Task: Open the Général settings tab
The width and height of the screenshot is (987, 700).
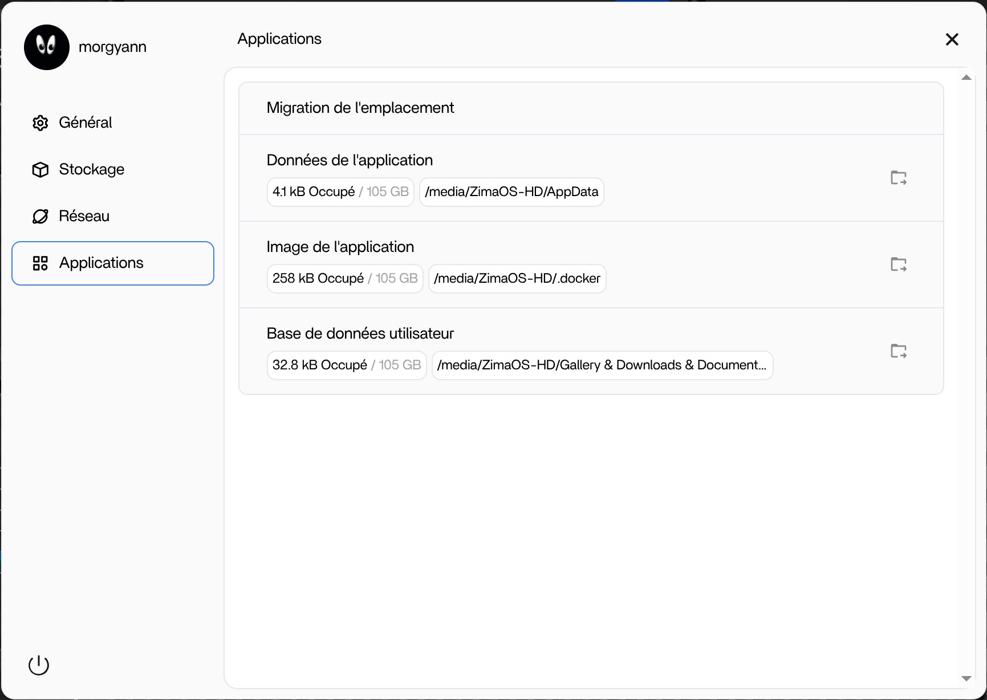Action: coord(86,123)
